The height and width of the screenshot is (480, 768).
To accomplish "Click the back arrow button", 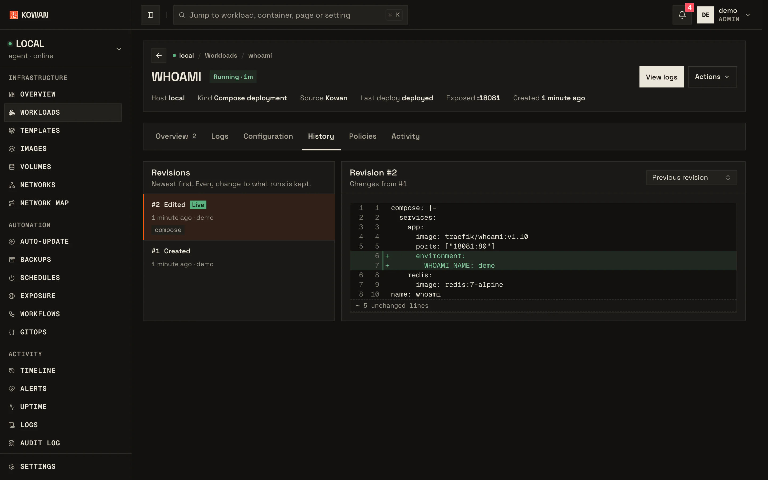I will click(159, 55).
